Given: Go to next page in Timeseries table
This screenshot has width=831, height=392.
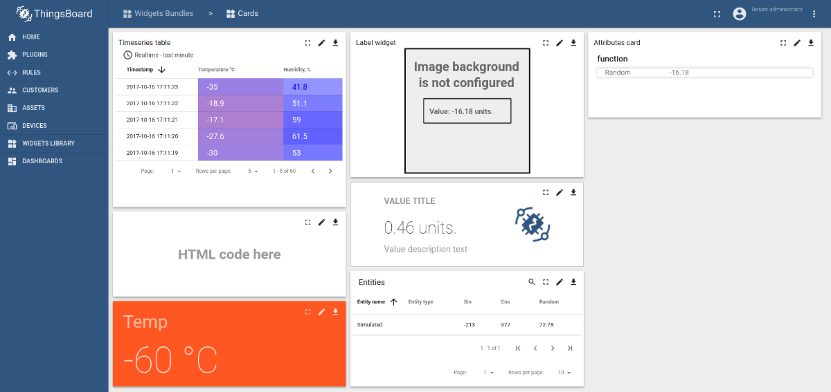Looking at the screenshot, I should click(x=330, y=171).
